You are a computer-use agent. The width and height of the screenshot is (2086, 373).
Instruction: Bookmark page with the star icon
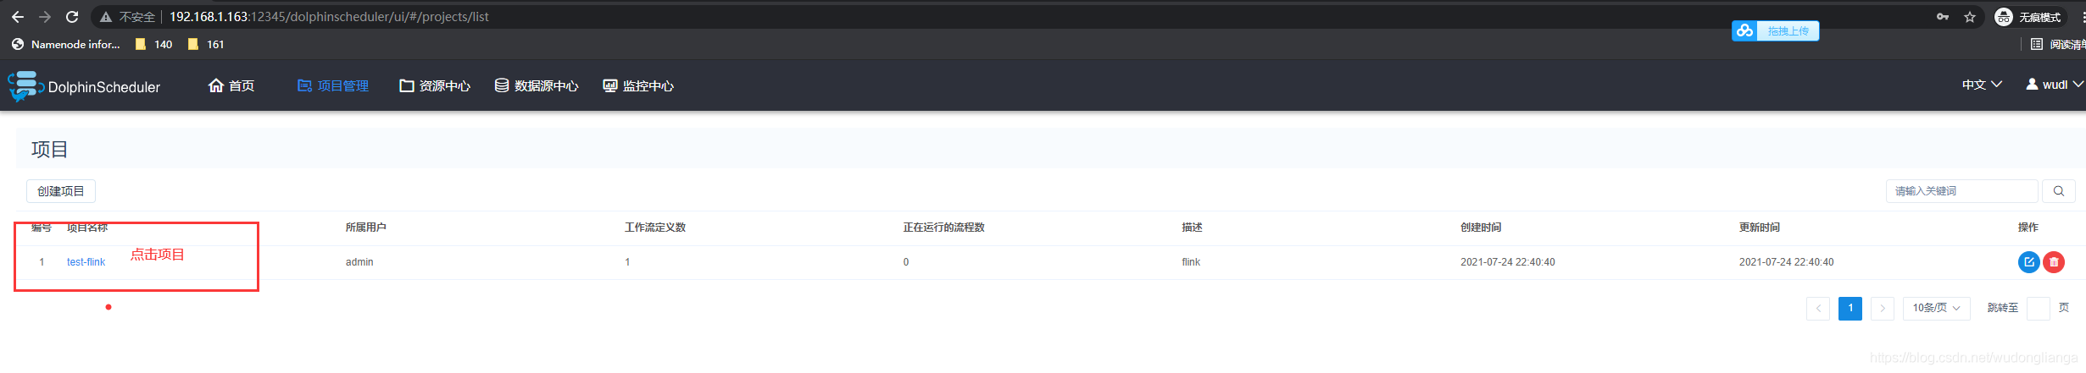1970,17
